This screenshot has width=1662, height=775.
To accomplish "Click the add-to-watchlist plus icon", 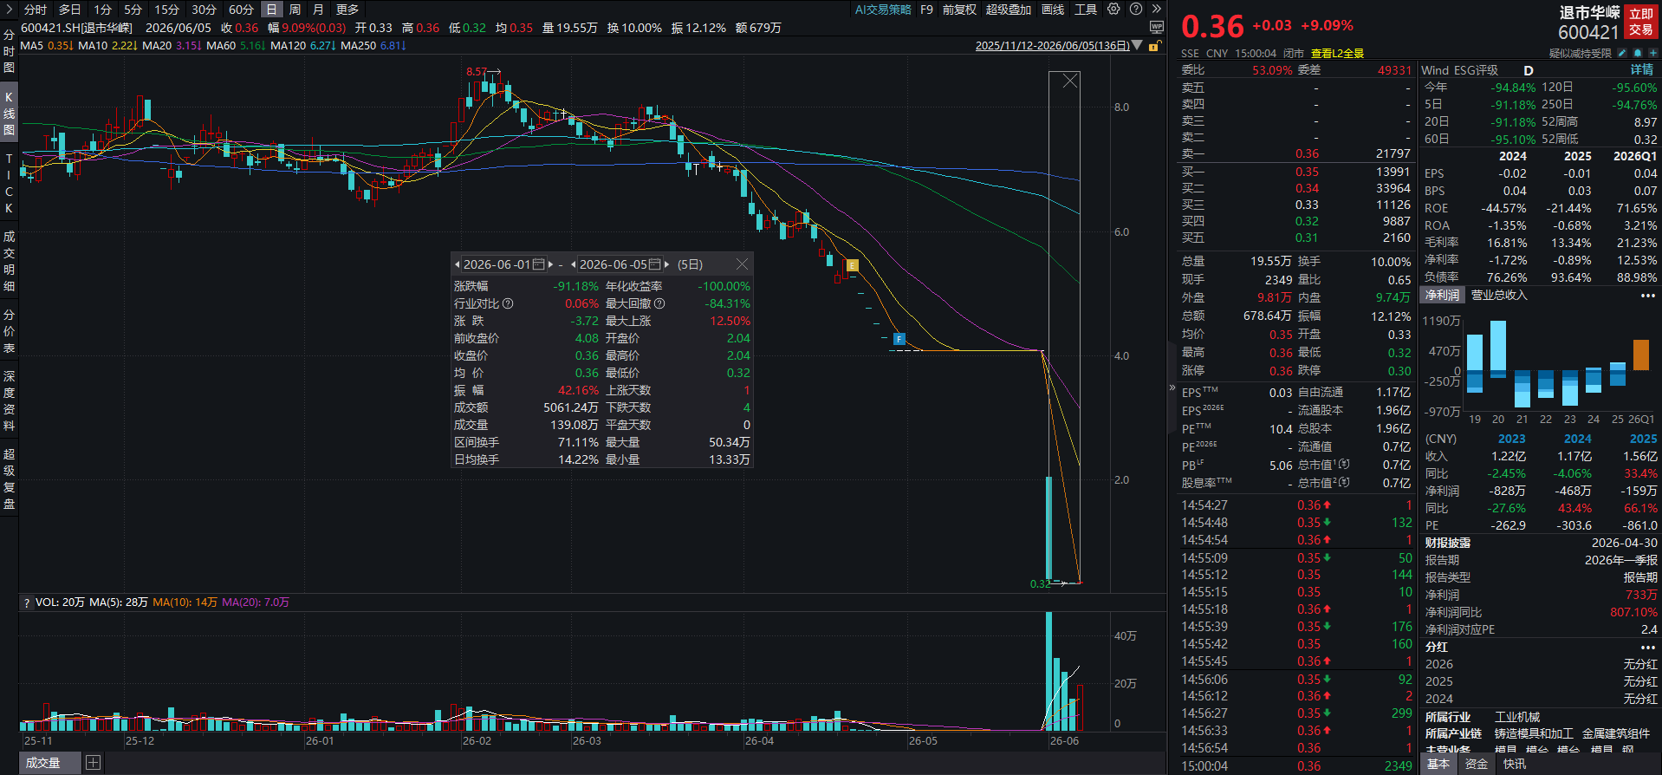I will [1652, 54].
